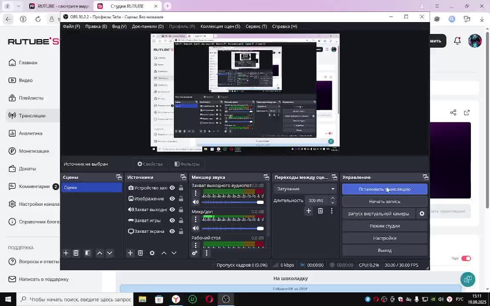Move source down in Sources toolbar
This screenshot has width=490, height=306.
click(174, 253)
